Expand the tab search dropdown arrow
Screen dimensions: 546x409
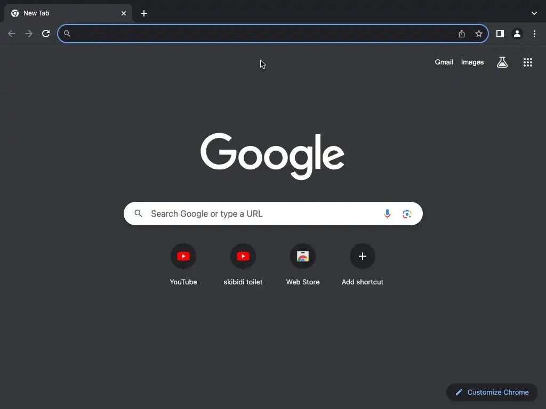[x=534, y=13]
